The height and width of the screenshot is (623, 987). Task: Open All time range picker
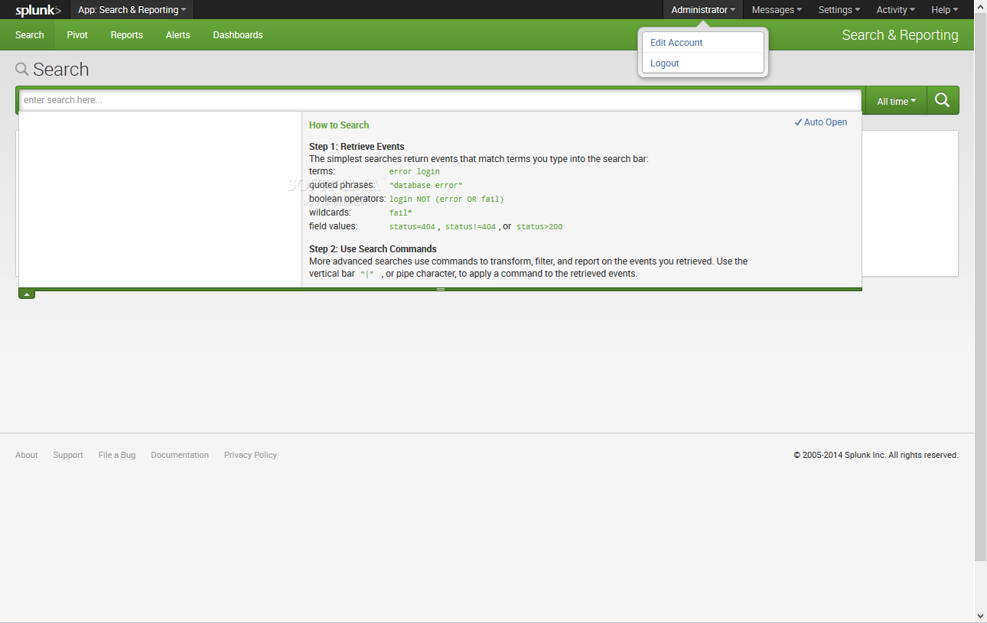(x=896, y=101)
